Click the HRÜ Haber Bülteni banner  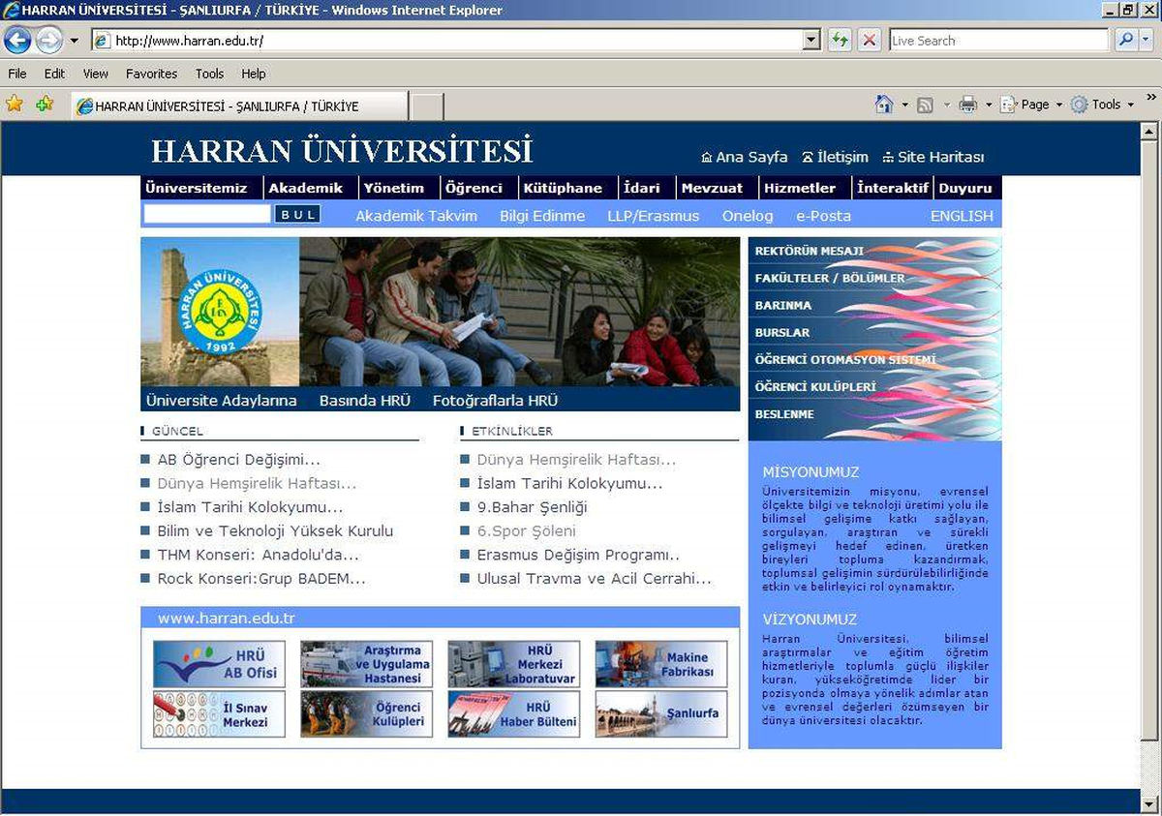point(513,714)
